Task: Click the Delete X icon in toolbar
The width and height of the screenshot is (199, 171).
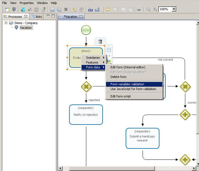Action: click(66, 9)
